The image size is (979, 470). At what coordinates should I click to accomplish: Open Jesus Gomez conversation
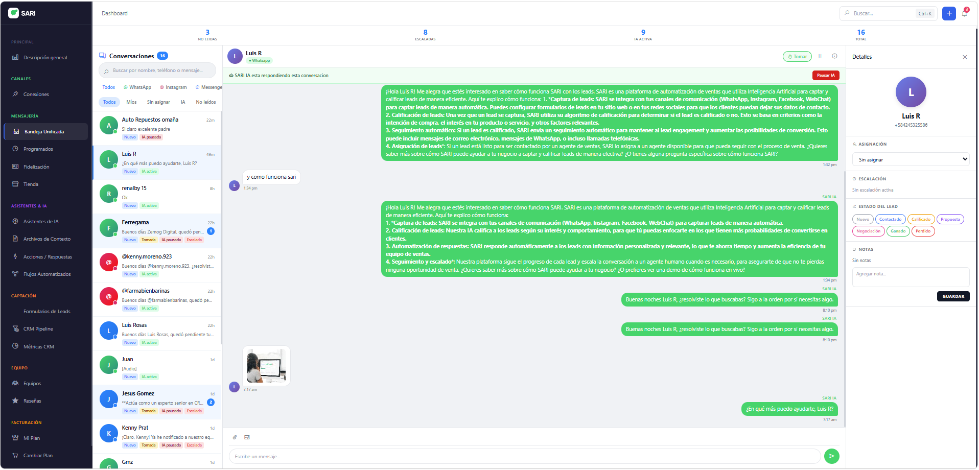157,402
